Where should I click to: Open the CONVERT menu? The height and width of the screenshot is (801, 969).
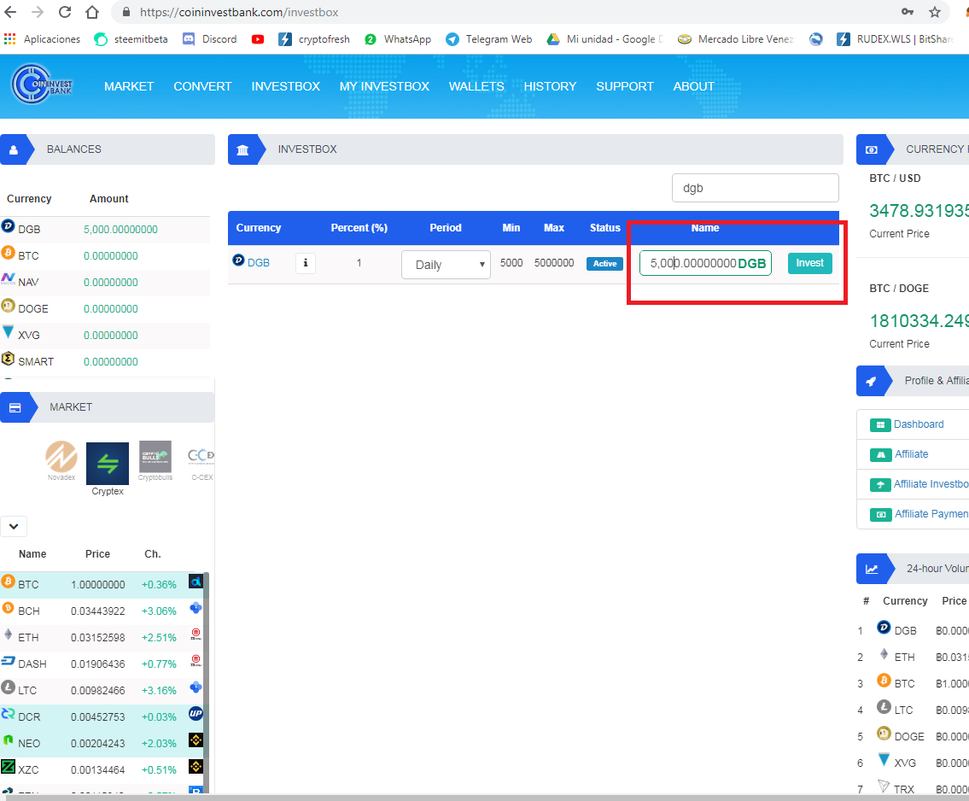[x=202, y=86]
